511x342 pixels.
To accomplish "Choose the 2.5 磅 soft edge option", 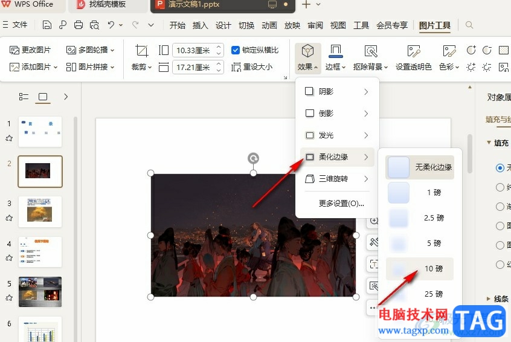I will [420, 218].
